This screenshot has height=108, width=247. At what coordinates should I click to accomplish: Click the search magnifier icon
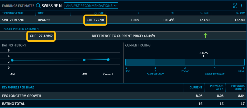[x=38, y=6]
